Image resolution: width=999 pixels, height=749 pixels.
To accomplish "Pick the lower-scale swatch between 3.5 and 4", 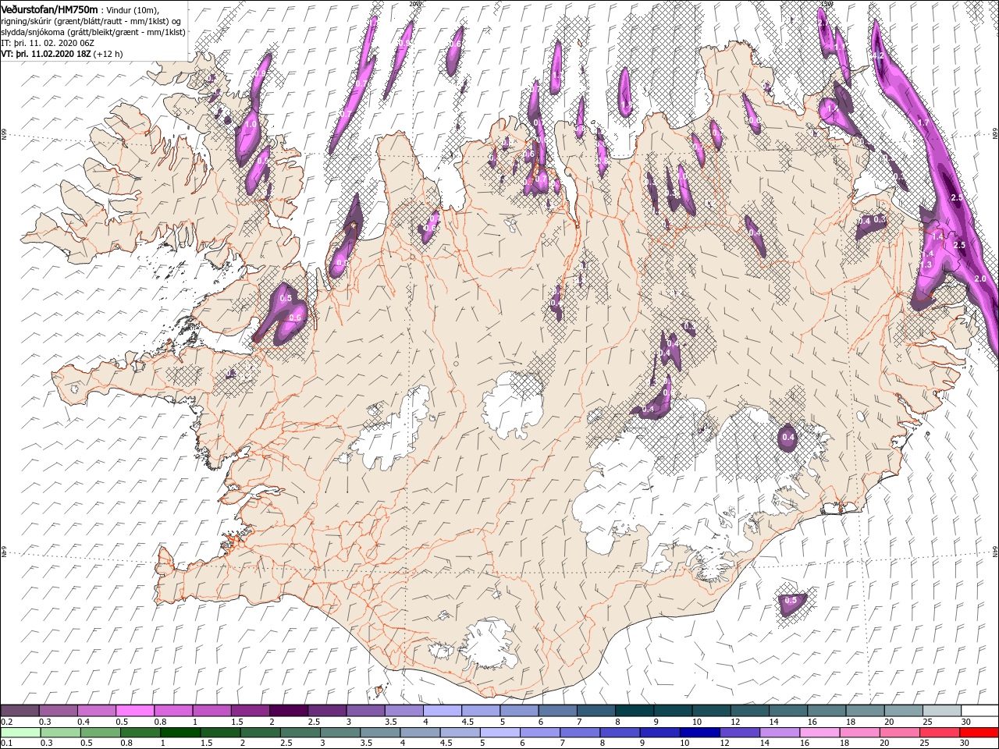I will click(379, 733).
